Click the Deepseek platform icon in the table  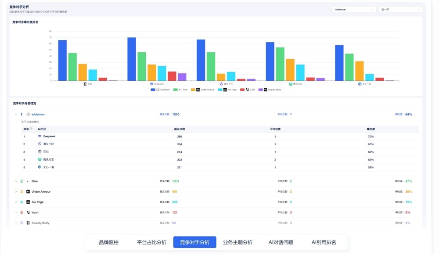click(x=39, y=136)
